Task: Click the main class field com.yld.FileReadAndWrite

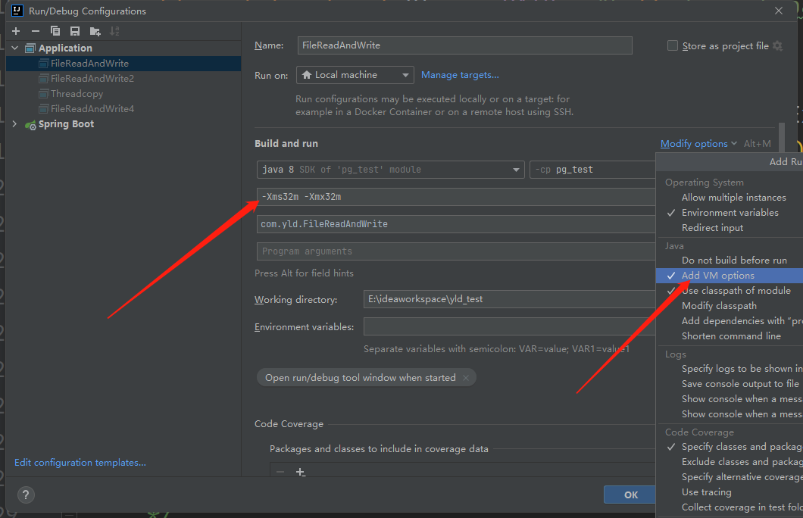Action: pyautogui.click(x=456, y=223)
